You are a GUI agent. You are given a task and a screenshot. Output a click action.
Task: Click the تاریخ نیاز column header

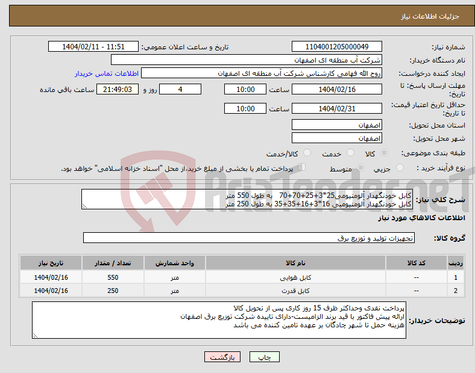click(51, 263)
